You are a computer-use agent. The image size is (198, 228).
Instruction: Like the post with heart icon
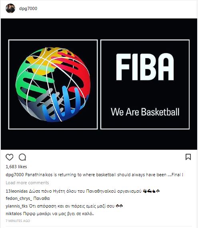[10, 157]
